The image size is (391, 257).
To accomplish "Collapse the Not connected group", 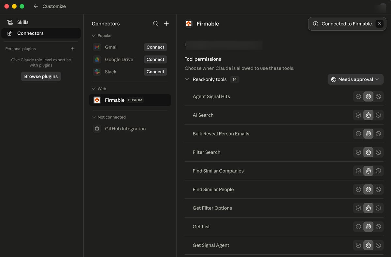I will point(94,117).
